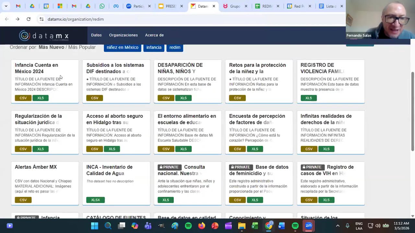
Task: Open the tab search dropdown arrow
Action: pos(6,6)
